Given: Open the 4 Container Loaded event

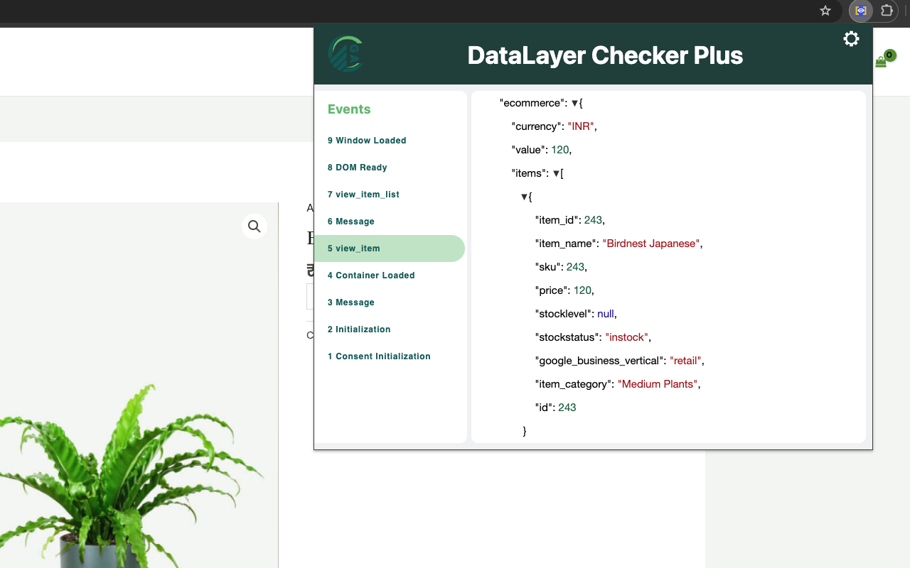Looking at the screenshot, I should (370, 275).
